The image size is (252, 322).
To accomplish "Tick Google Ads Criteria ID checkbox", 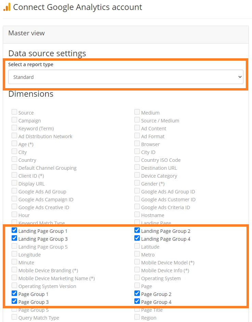I will pos(137,206).
